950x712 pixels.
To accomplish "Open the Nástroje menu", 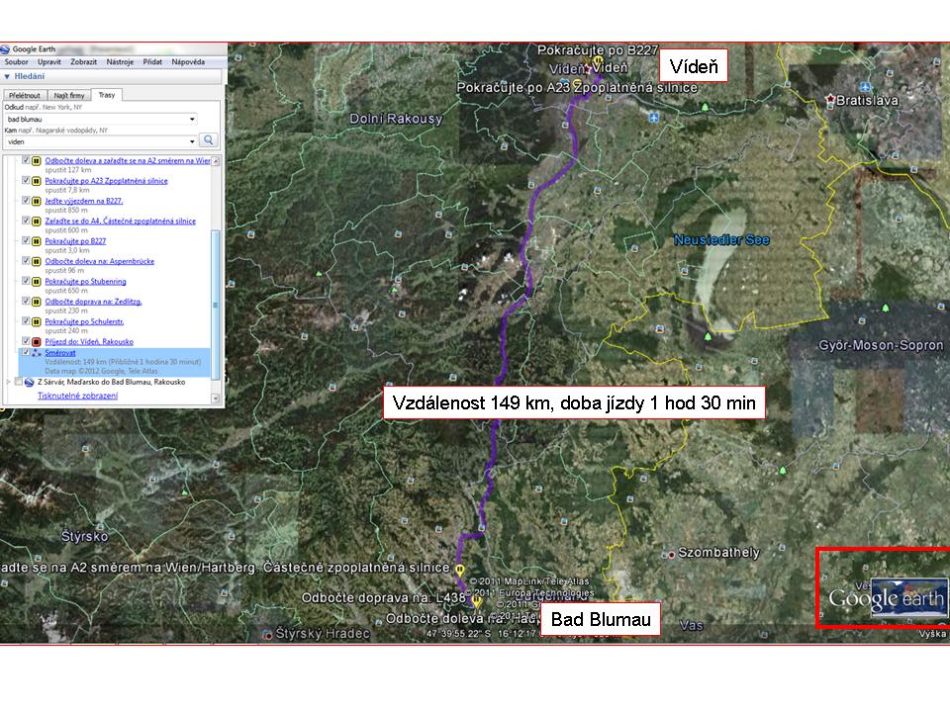I will [x=120, y=62].
